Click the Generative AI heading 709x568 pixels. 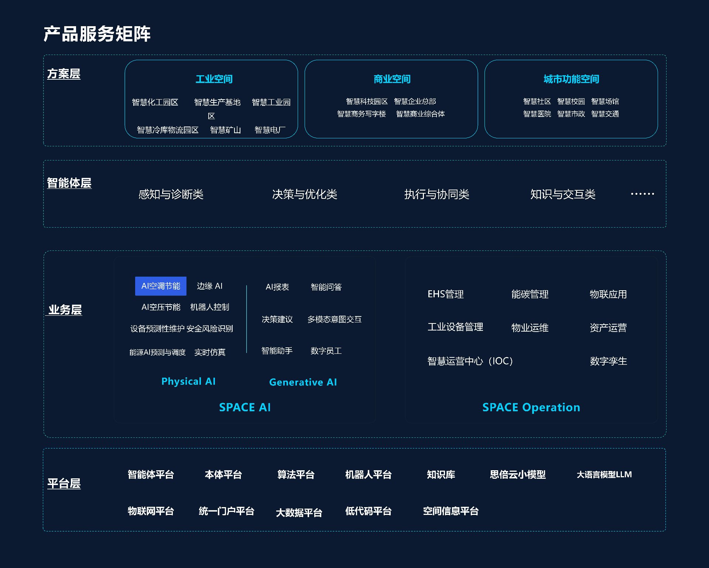tap(303, 382)
